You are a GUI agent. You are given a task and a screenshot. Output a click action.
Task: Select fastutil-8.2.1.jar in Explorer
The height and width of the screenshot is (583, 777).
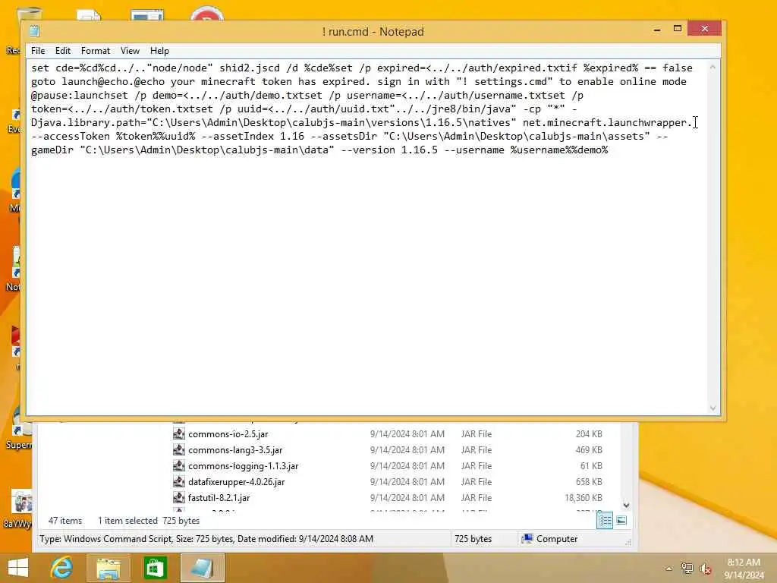tap(219, 497)
